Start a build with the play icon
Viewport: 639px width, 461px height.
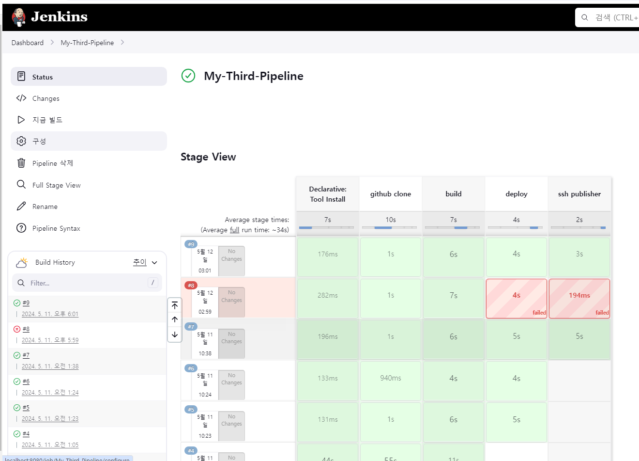point(21,120)
